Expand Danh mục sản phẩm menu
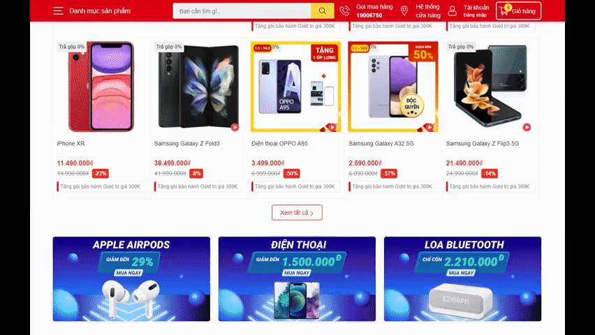Screen dimensions: 595x335 (100, 11)
